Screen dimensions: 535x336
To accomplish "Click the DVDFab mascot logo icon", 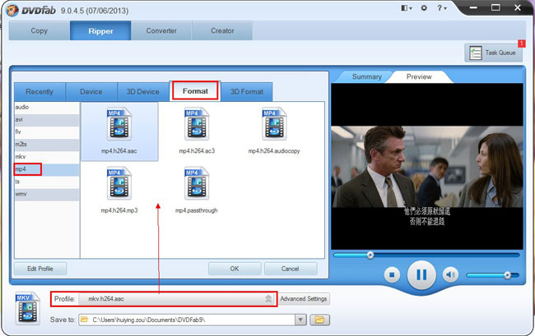I will tap(12, 10).
